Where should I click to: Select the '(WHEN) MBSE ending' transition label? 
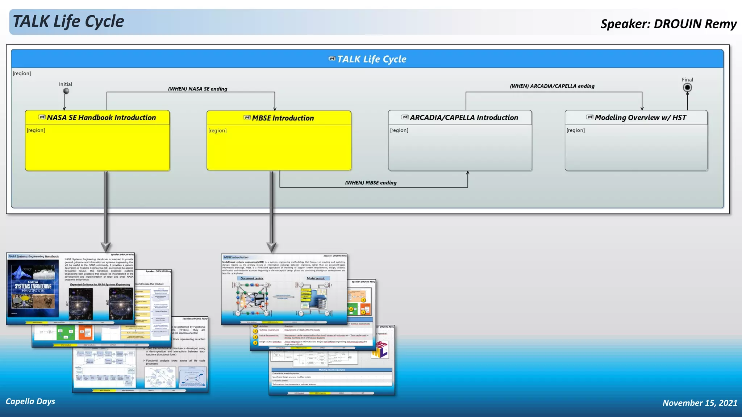coord(371,183)
